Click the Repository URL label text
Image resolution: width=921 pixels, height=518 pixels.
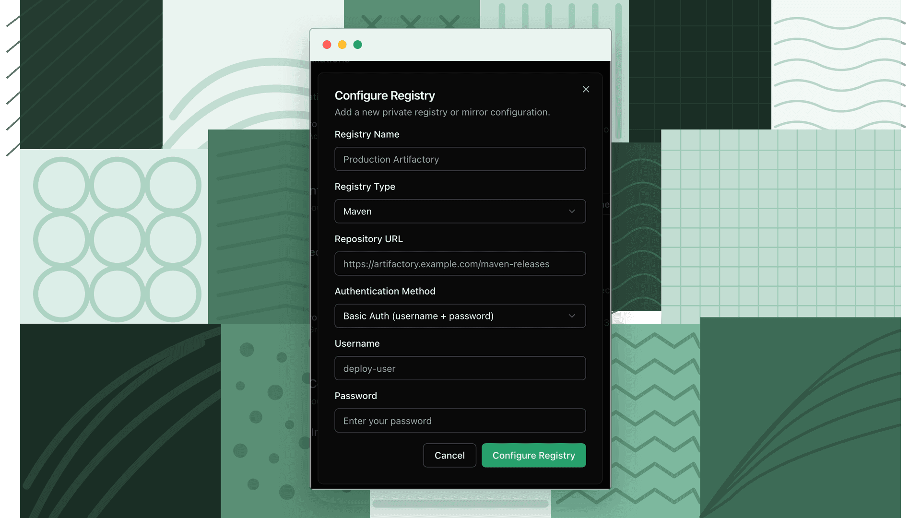pos(369,239)
